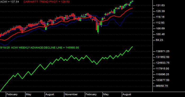Click the 100.46 price axis value
Viewport: 185px width, 97px height.
pos(160,34)
